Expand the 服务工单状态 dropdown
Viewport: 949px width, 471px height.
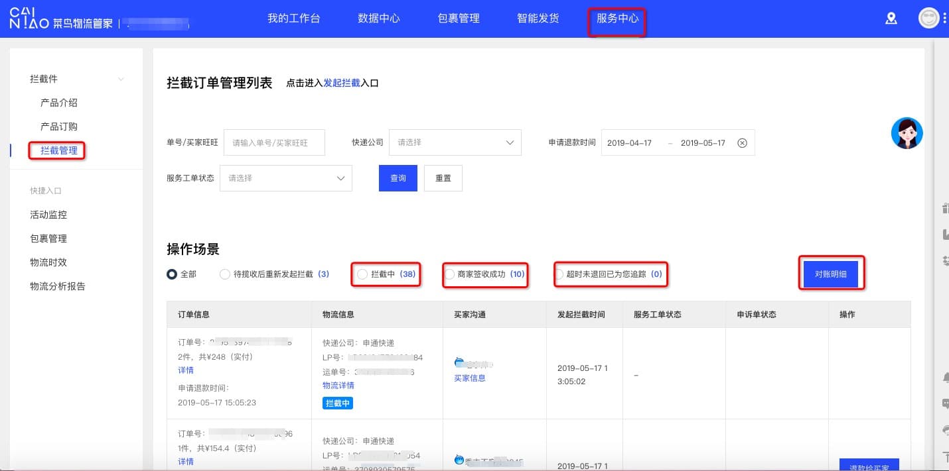tap(285, 178)
